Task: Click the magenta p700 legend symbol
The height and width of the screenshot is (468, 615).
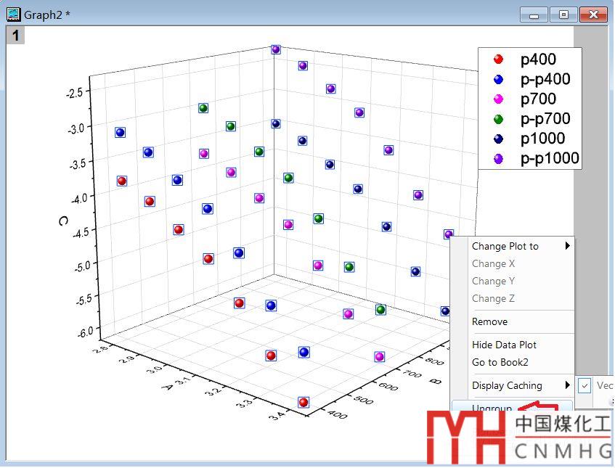Action: point(498,99)
